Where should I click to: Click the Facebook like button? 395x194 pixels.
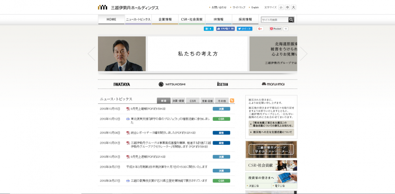[226, 29]
